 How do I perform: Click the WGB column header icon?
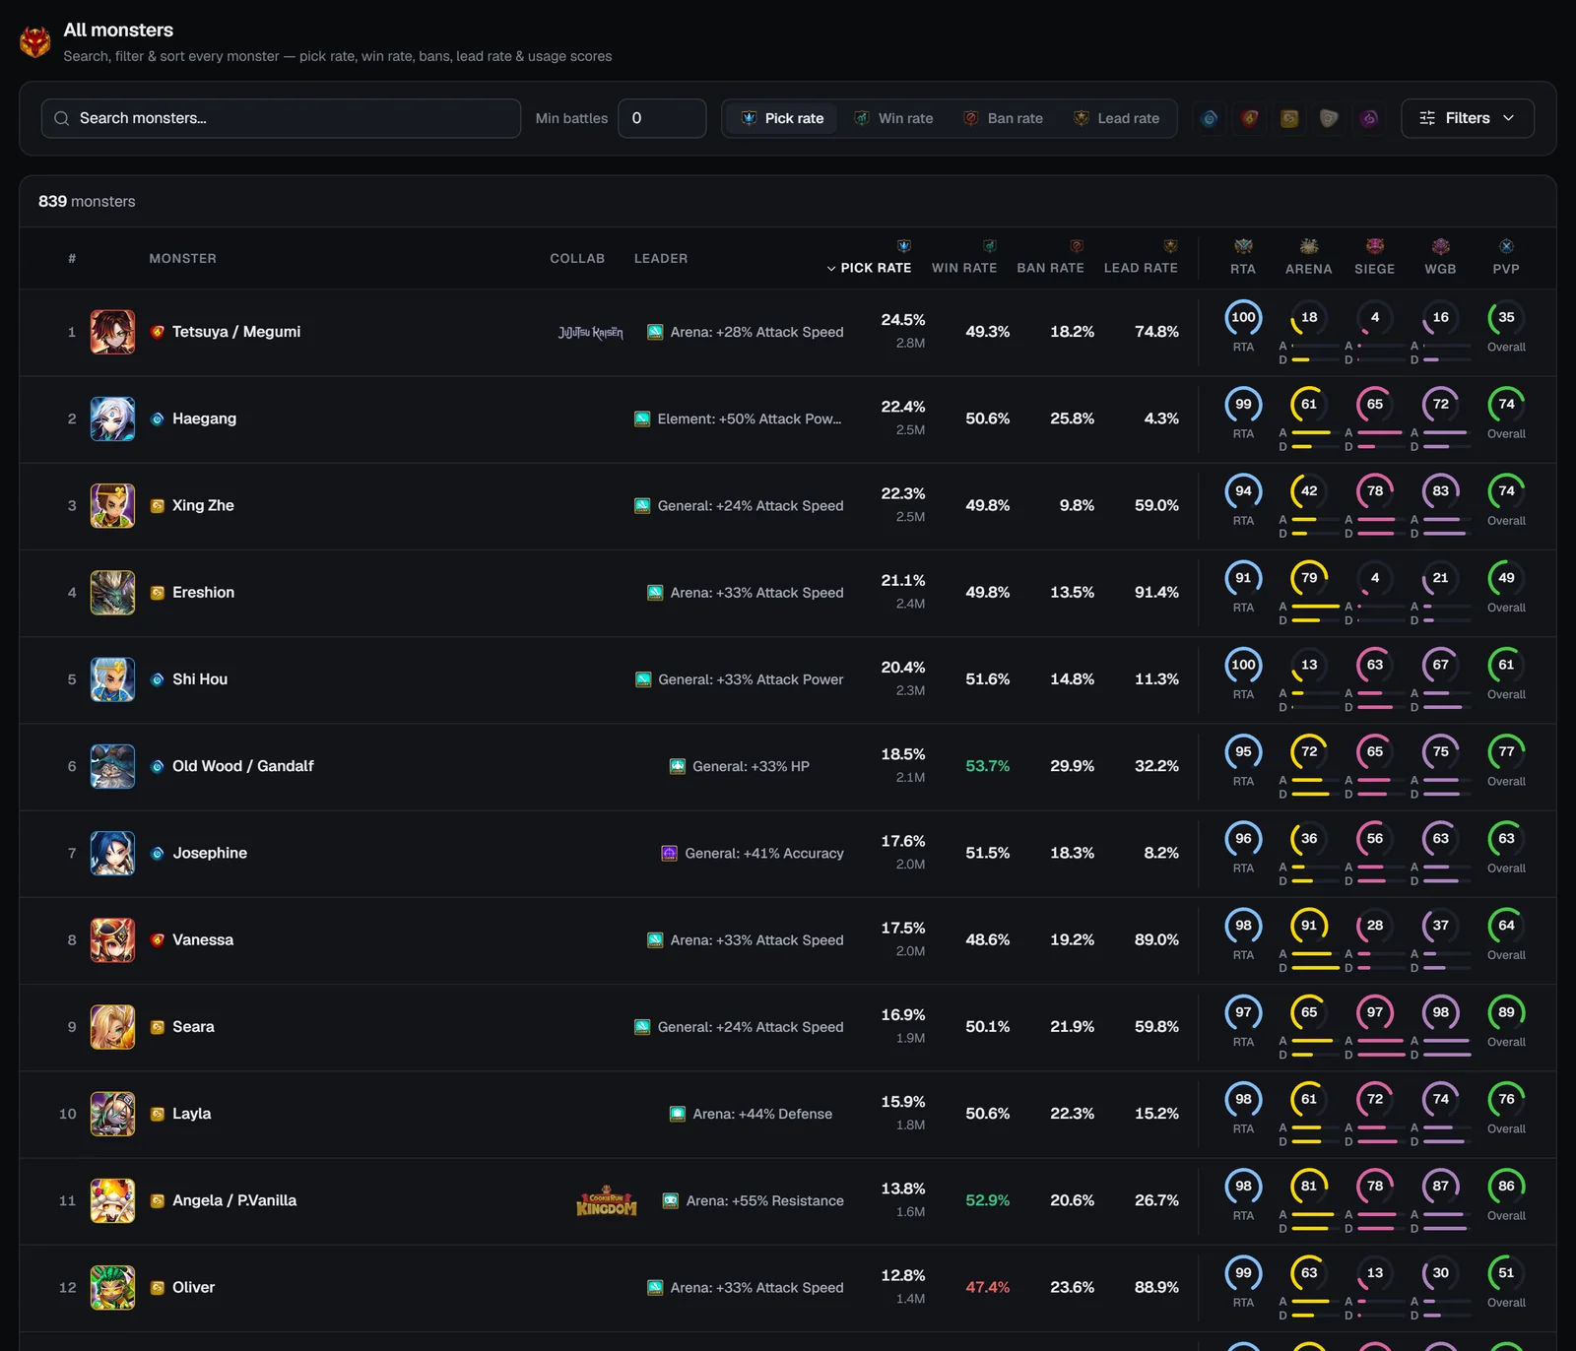pyautogui.click(x=1440, y=246)
